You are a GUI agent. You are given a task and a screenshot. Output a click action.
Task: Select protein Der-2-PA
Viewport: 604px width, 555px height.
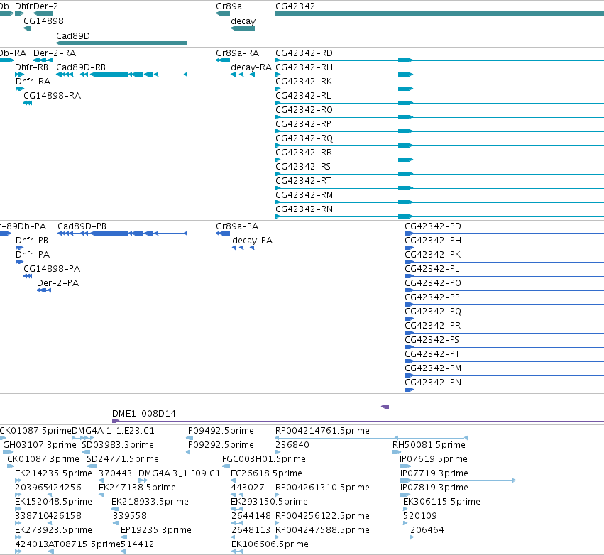pos(57,283)
